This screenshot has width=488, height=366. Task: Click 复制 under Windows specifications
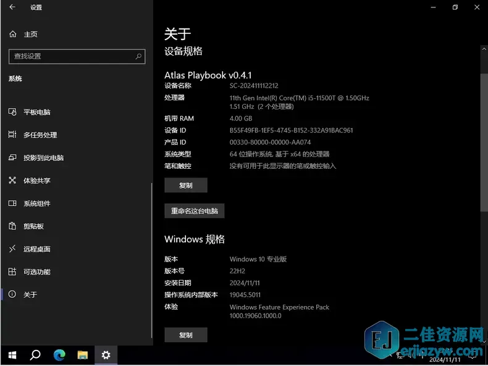click(x=186, y=335)
